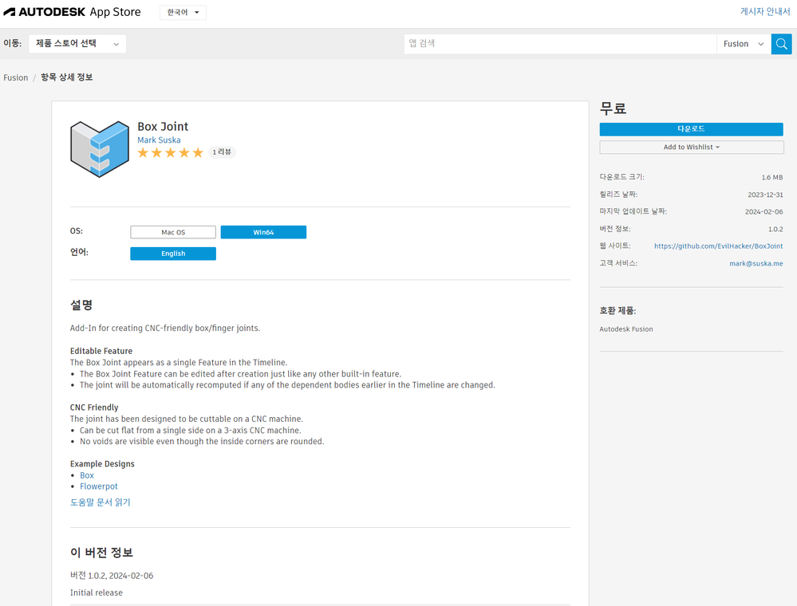The width and height of the screenshot is (797, 606).
Task: Click the Example Designs subheading
Action: click(x=102, y=464)
